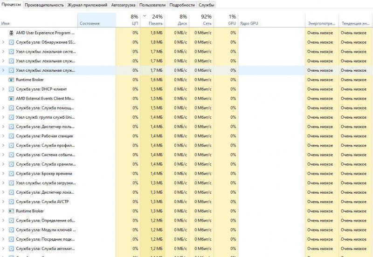Click the AMD User Experience Program icon
Viewport: 373px width, 257px height.
coord(12,33)
